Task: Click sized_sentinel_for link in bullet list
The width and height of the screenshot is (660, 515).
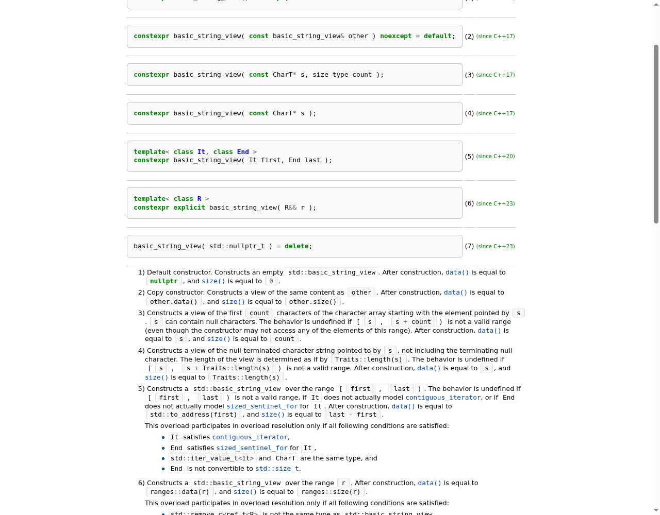Action: (x=252, y=448)
